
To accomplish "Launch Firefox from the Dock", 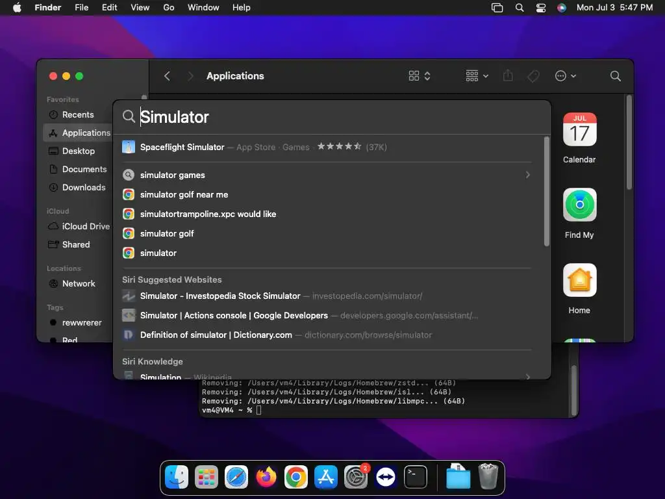I will (266, 477).
